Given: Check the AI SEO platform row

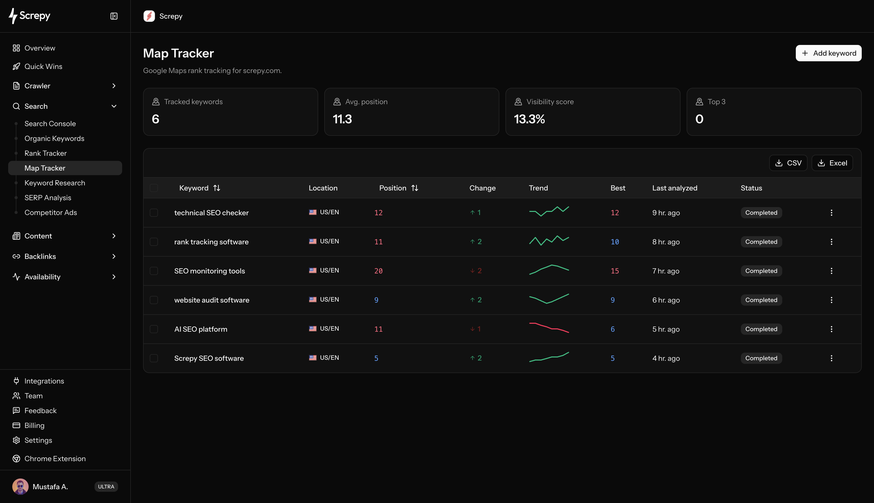Looking at the screenshot, I should 154,329.
